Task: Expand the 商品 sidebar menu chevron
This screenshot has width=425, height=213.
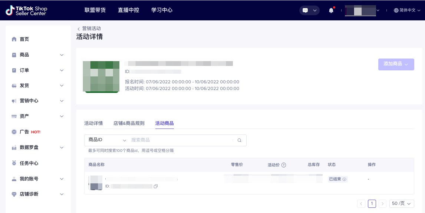Action: tap(62, 55)
